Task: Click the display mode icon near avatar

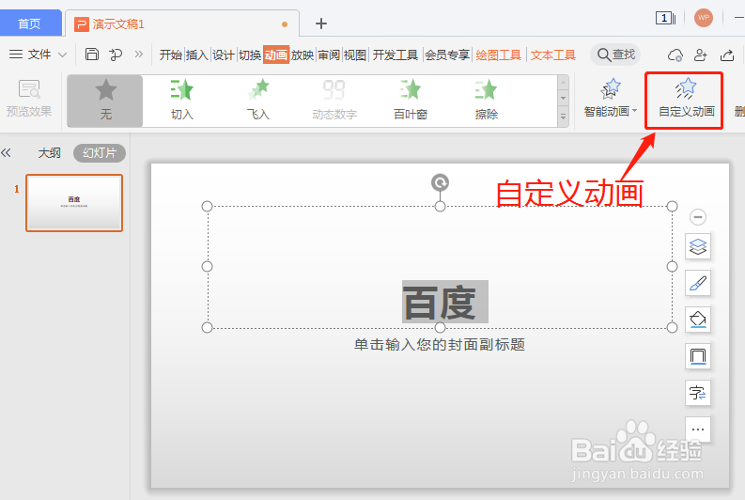Action: pyautogui.click(x=665, y=18)
